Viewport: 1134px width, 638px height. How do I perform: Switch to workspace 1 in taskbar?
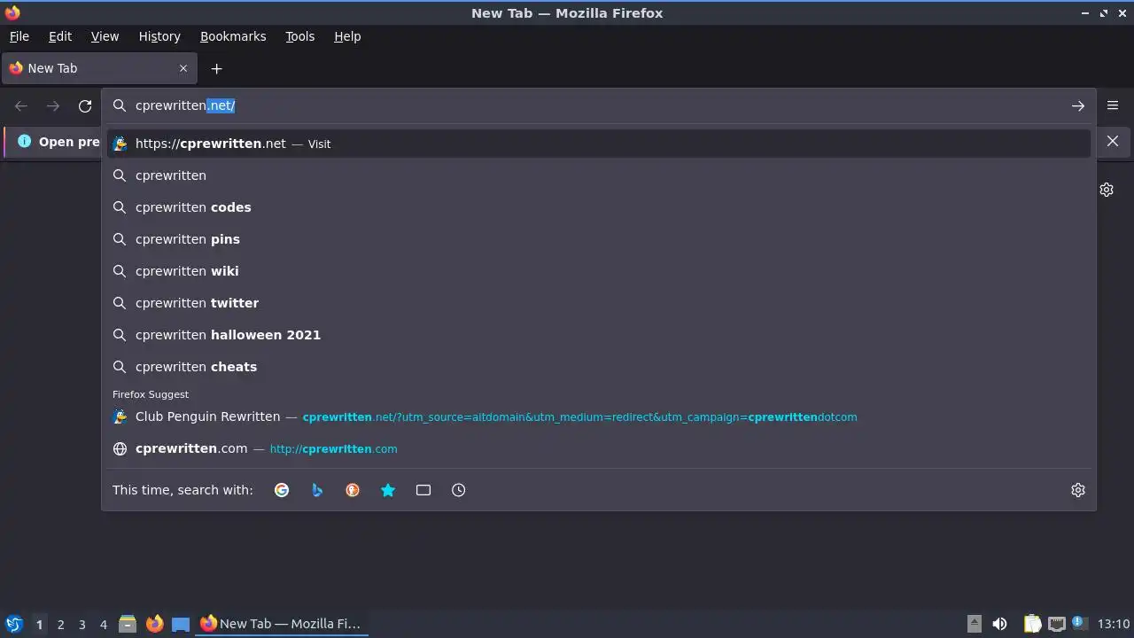[x=39, y=624]
